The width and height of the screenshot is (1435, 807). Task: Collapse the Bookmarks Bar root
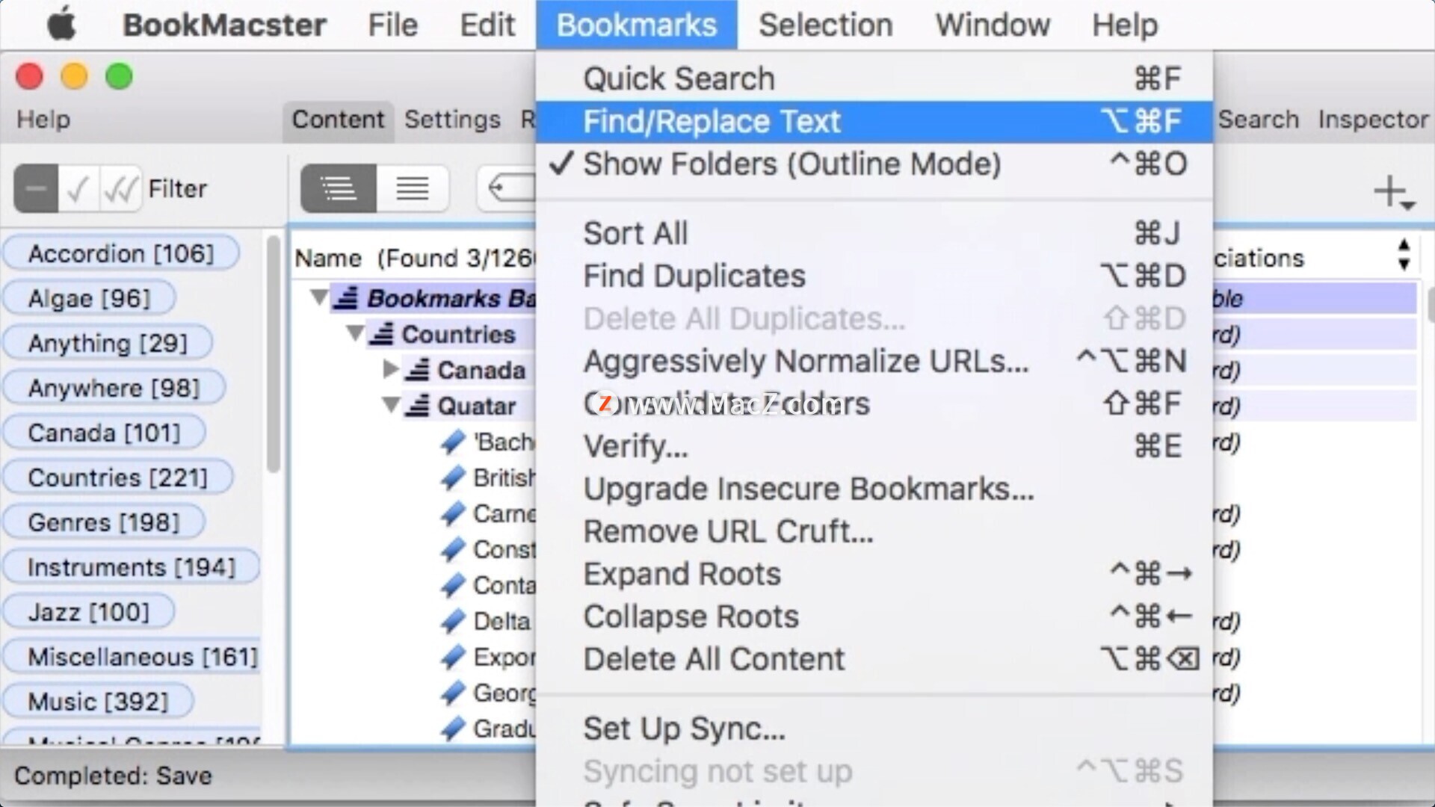319,297
